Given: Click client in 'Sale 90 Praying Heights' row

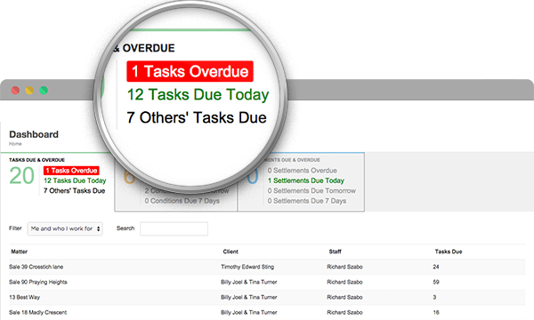Looking at the screenshot, I should tap(249, 282).
